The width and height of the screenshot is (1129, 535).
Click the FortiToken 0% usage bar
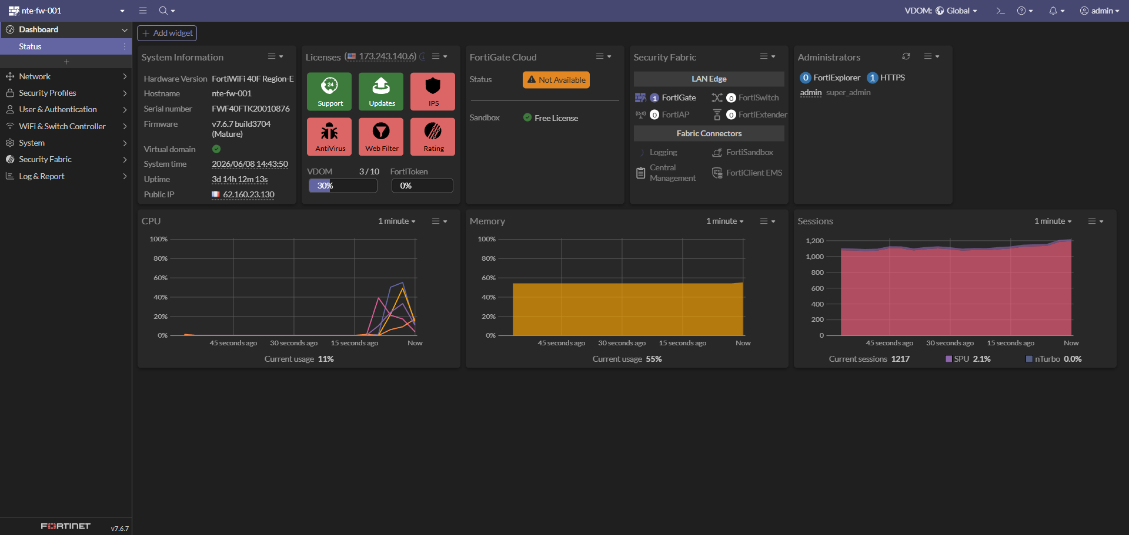coord(422,186)
